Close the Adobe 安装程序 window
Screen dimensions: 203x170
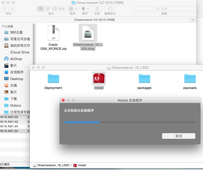click(x=63, y=100)
